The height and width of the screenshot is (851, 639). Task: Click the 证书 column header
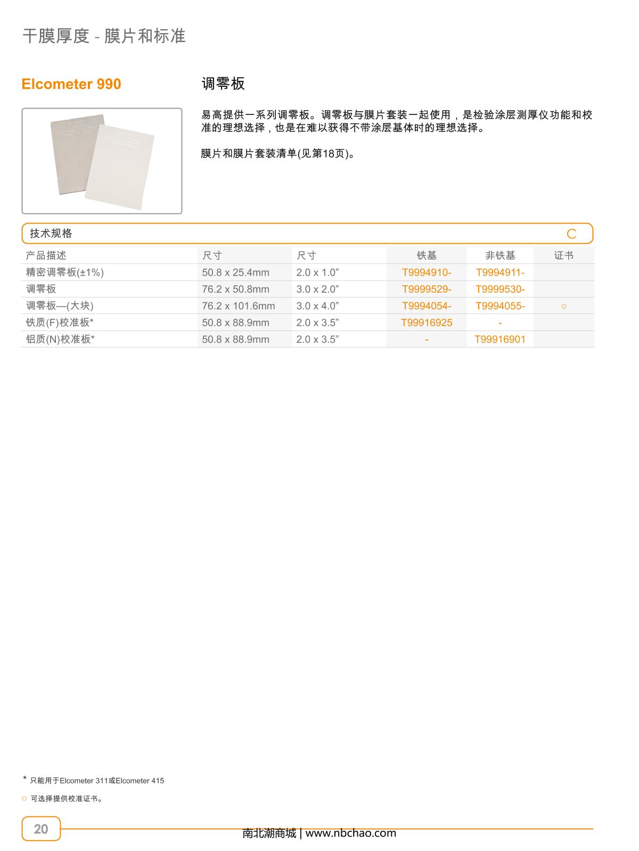tap(563, 255)
